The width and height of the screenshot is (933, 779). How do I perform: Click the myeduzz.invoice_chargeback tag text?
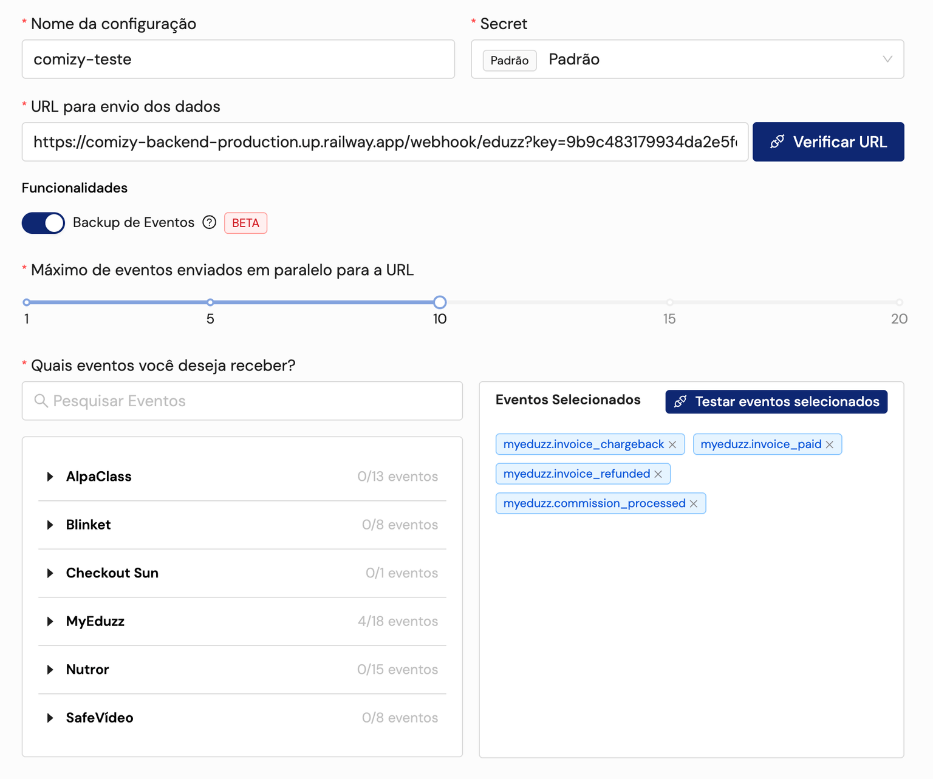[x=584, y=444]
